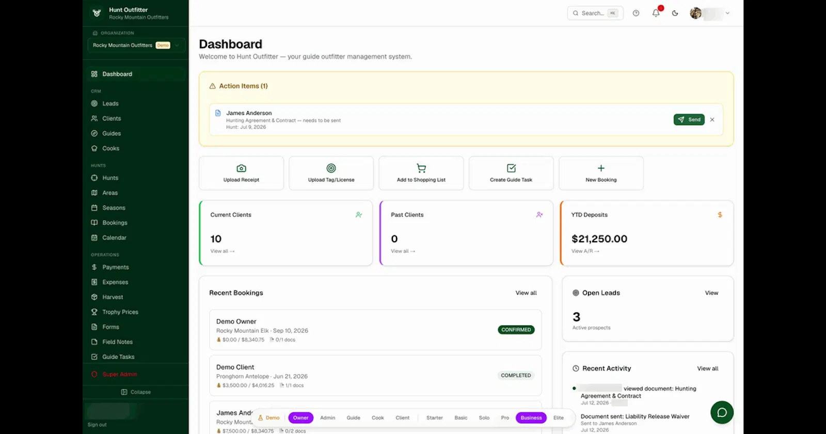Click Create Guide Task card
This screenshot has height=434, width=826.
[x=511, y=173]
